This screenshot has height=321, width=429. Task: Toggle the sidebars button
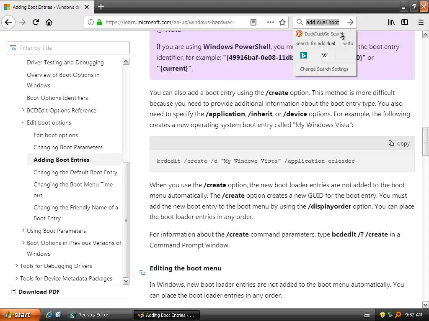click(405, 22)
